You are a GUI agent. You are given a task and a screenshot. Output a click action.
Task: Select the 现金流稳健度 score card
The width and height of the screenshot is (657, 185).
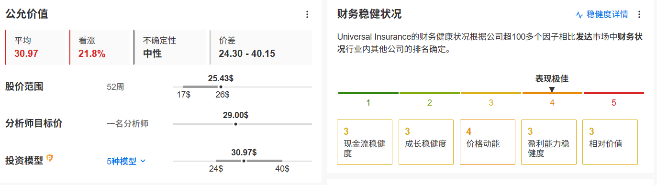pyautogui.click(x=365, y=142)
